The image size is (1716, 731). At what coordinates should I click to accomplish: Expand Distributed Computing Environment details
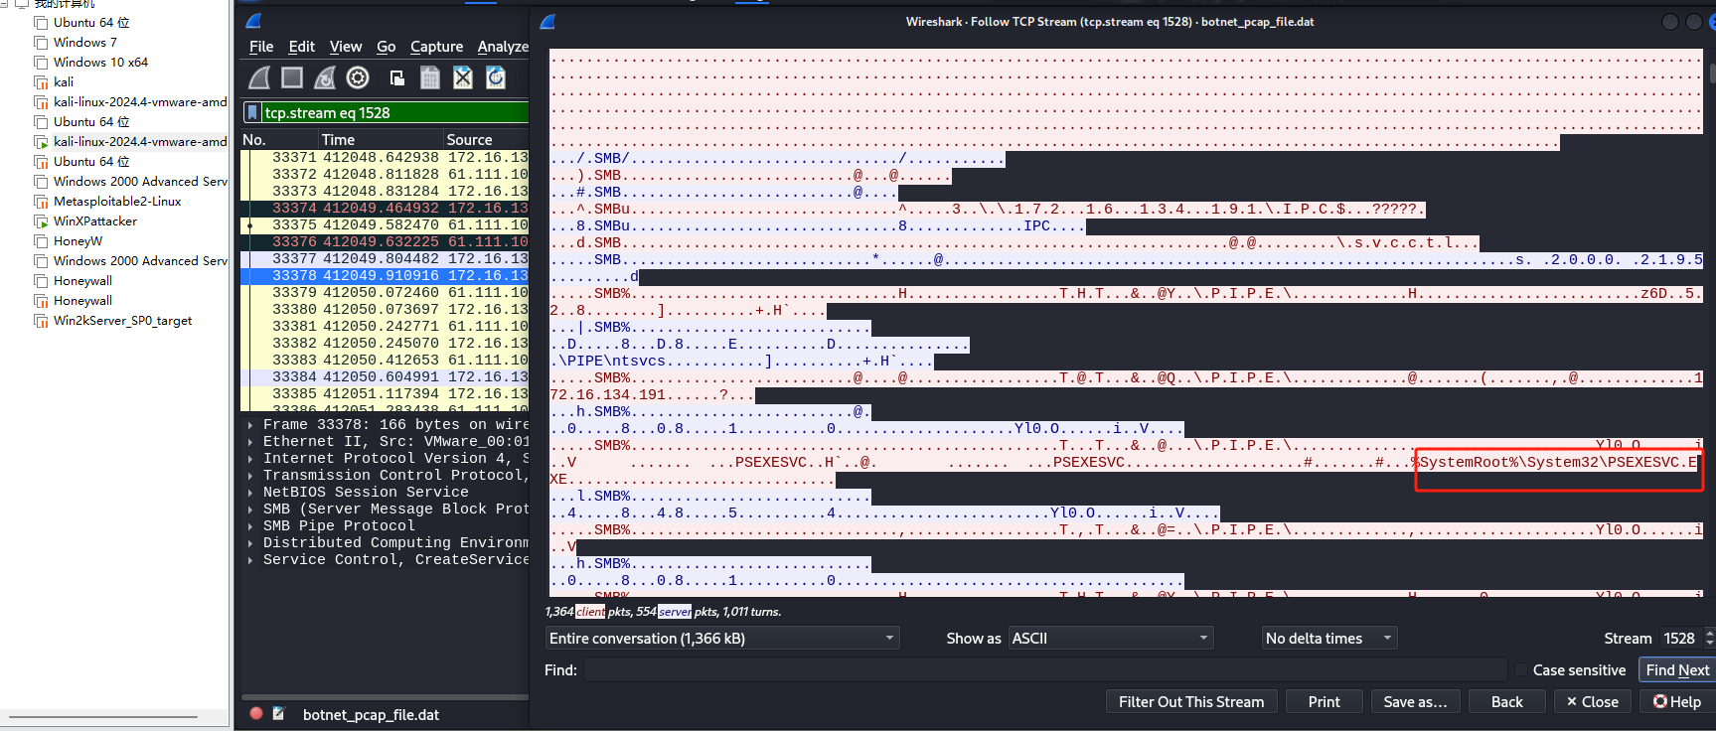(x=249, y=542)
